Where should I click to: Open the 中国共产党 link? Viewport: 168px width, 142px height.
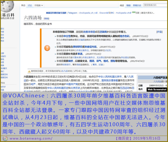coord(72,84)
